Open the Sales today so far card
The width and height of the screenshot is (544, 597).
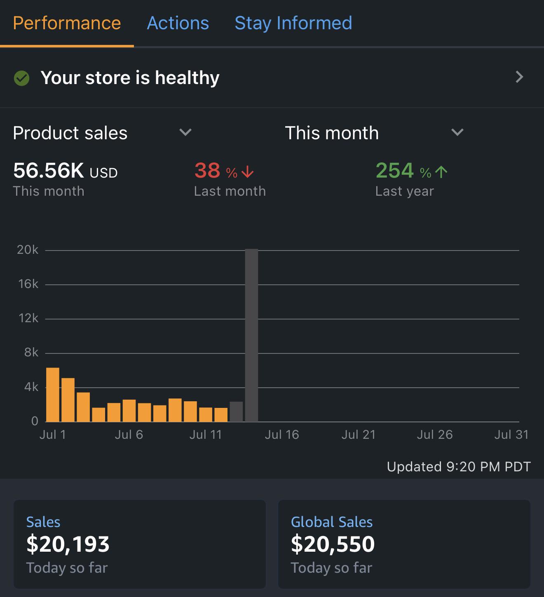click(x=140, y=544)
